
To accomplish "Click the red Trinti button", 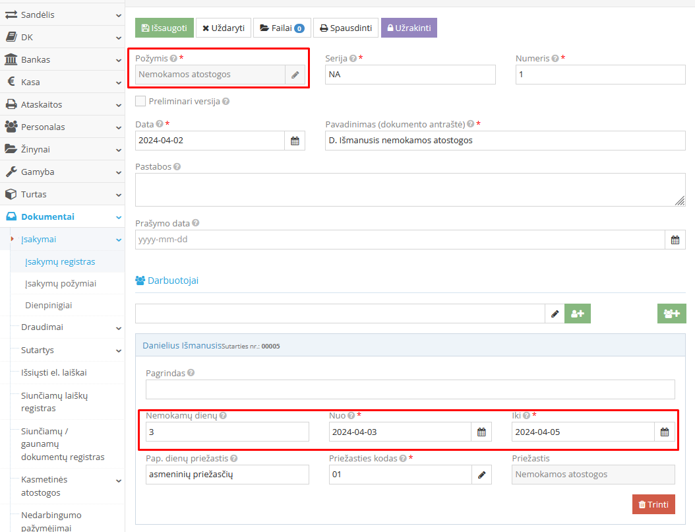I will (653, 504).
